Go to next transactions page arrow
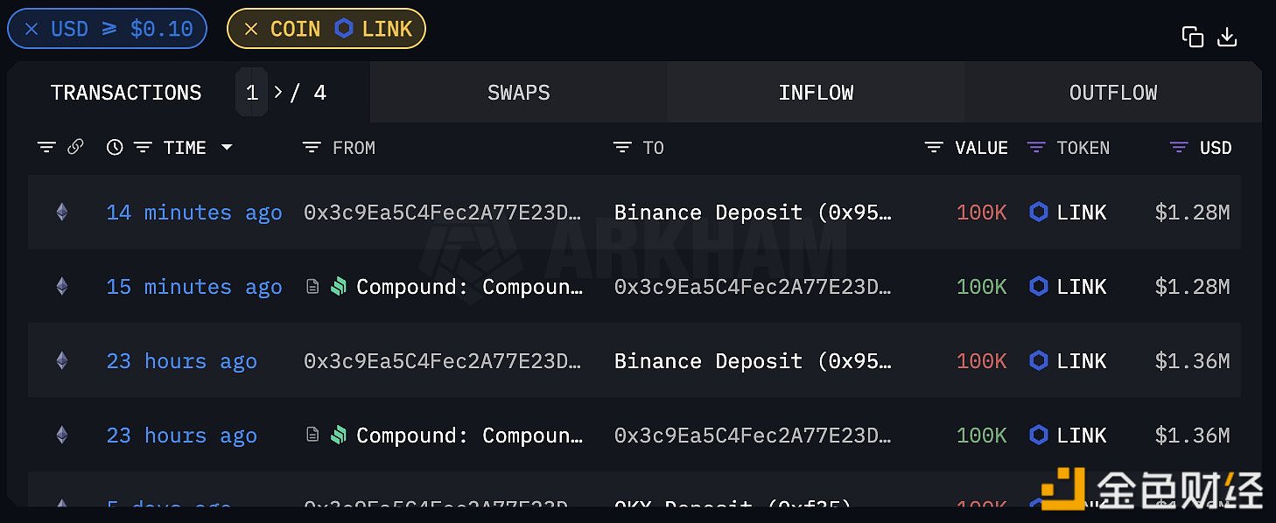Image resolution: width=1276 pixels, height=523 pixels. click(x=278, y=93)
